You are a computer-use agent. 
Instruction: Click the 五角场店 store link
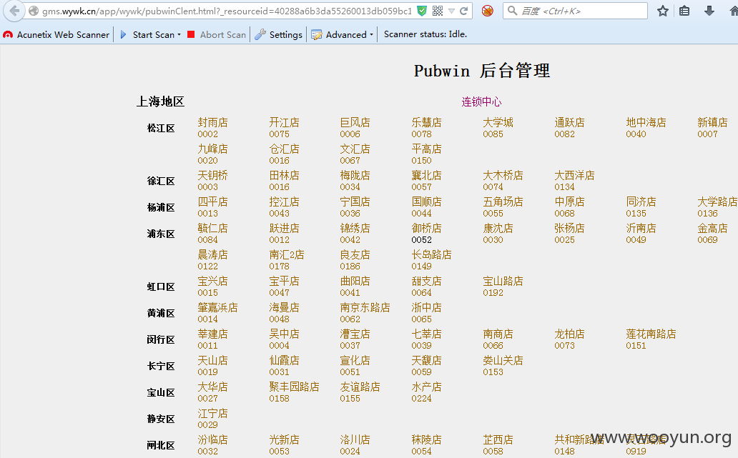(503, 201)
